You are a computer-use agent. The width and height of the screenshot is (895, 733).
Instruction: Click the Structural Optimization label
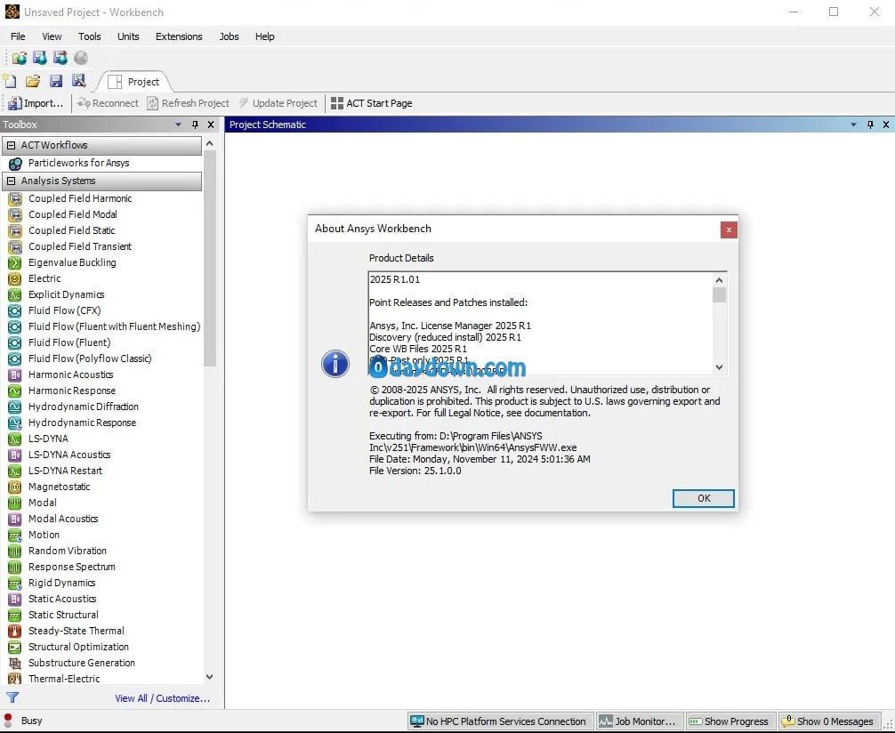tap(79, 647)
